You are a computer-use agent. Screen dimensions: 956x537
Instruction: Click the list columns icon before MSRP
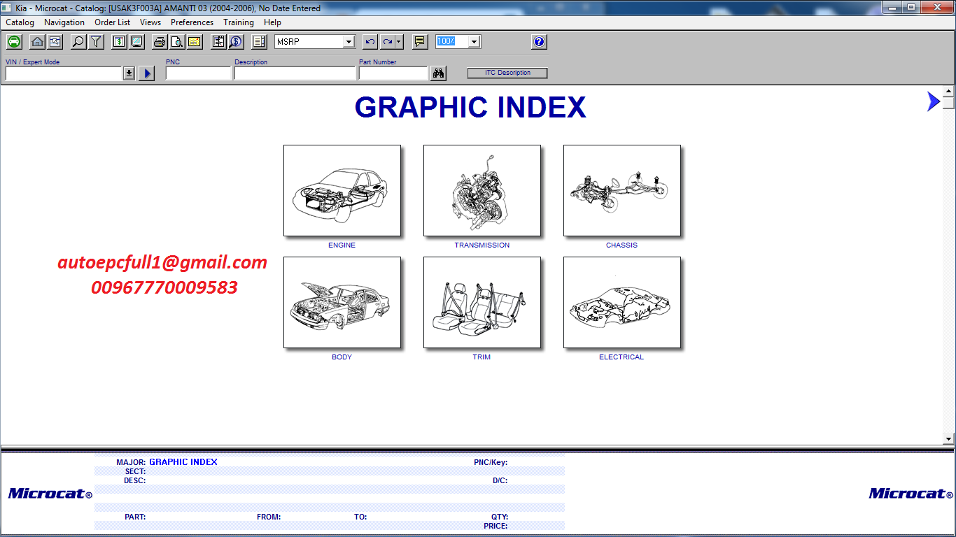(259, 42)
